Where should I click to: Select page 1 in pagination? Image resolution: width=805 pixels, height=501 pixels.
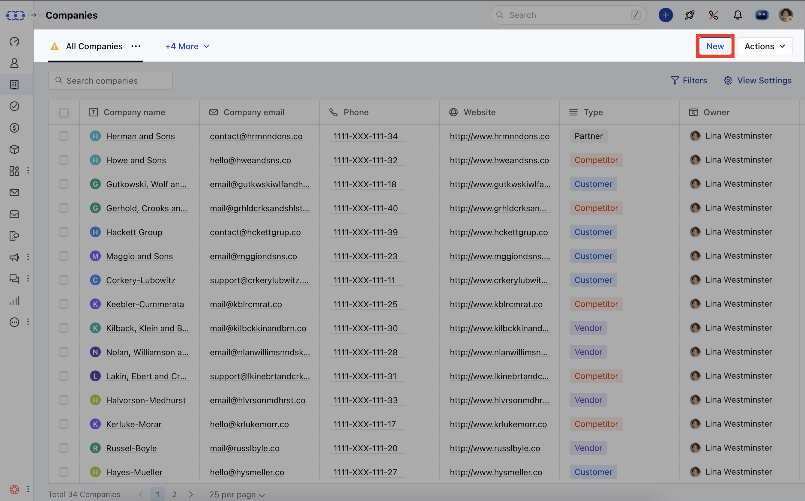(157, 494)
